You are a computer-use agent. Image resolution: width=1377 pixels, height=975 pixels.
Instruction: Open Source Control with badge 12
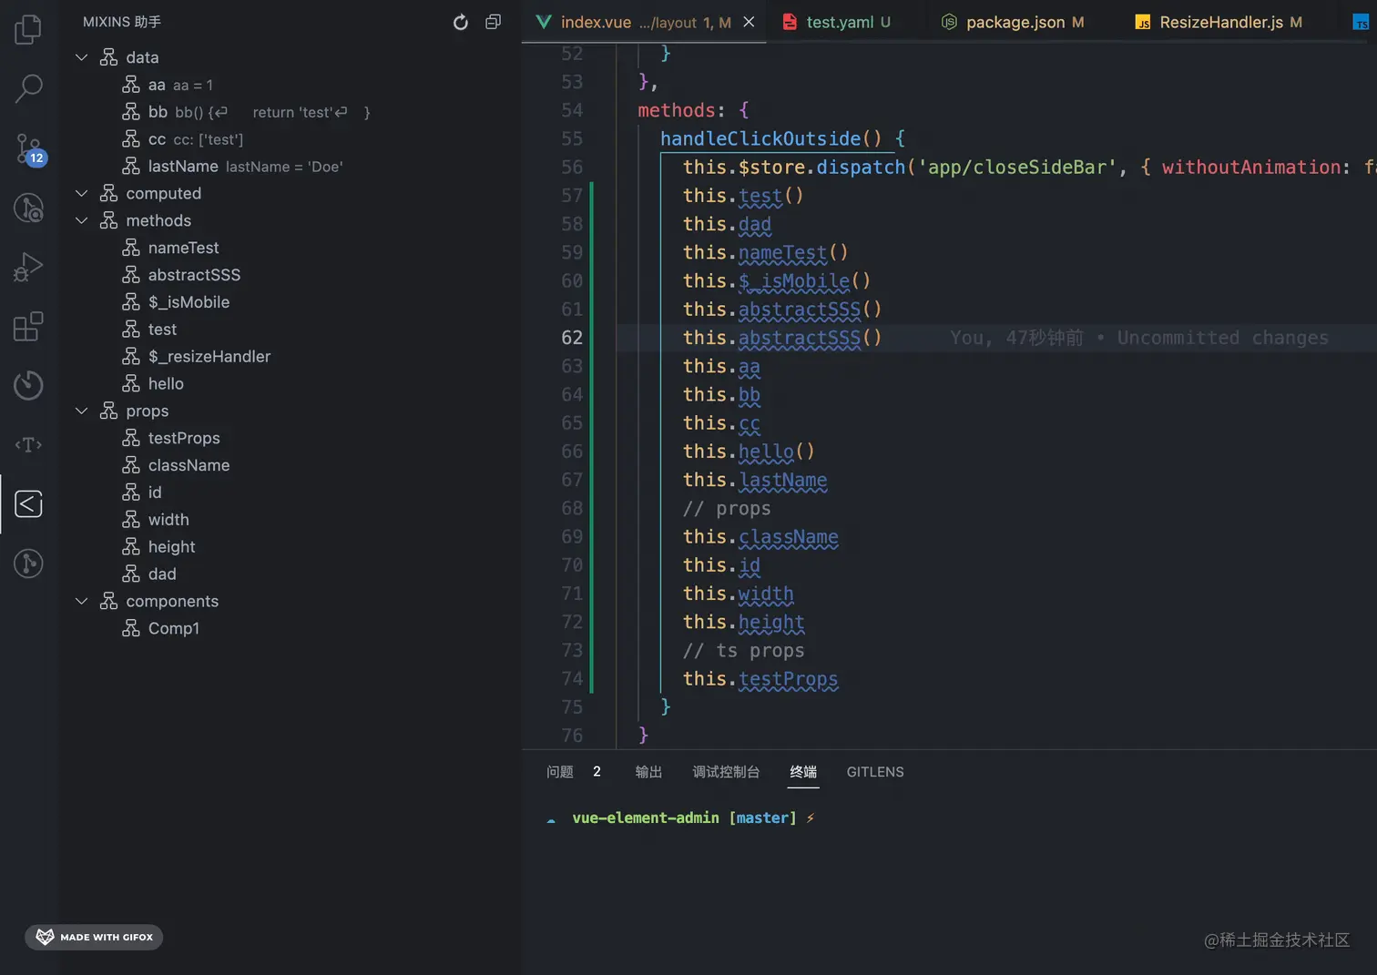coord(28,148)
